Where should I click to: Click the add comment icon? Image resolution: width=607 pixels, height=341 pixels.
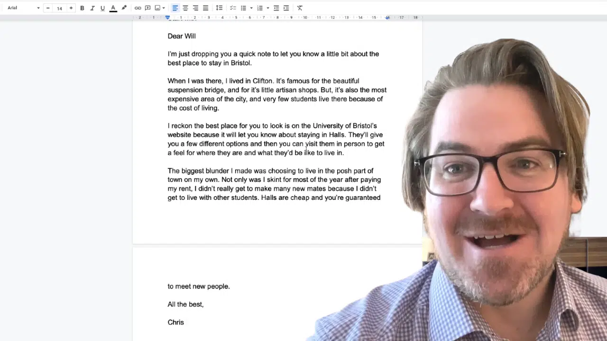tap(147, 8)
